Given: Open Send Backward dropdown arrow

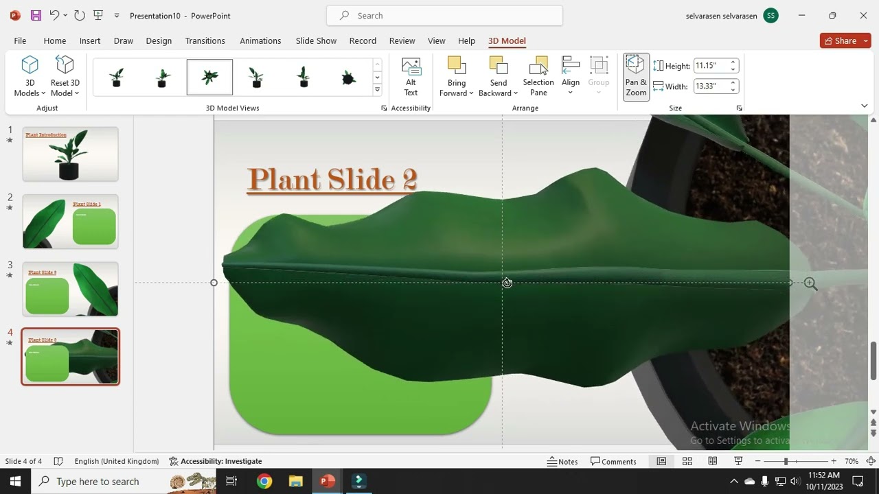Looking at the screenshot, I should coord(516,93).
